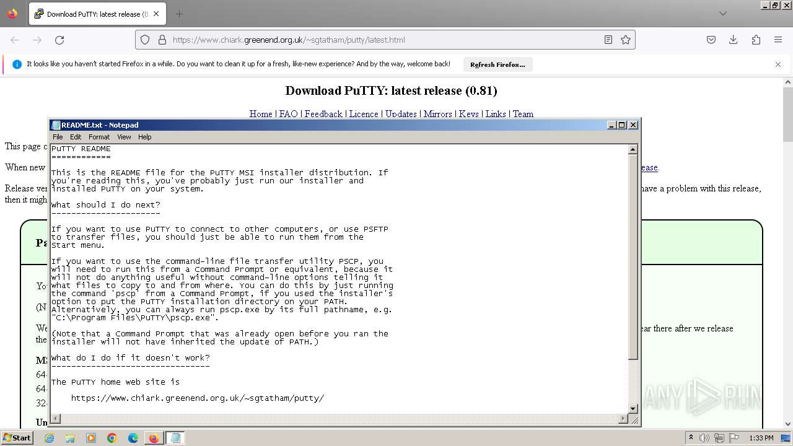Open Windows Explorer folder taskbar icon
793x446 pixels.
[x=70, y=438]
